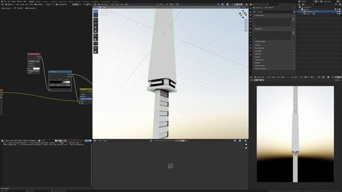Image resolution: width=342 pixels, height=192 pixels.
Task: Activate the Scale tool in the viewport toolbar
Action: (x=96, y=27)
